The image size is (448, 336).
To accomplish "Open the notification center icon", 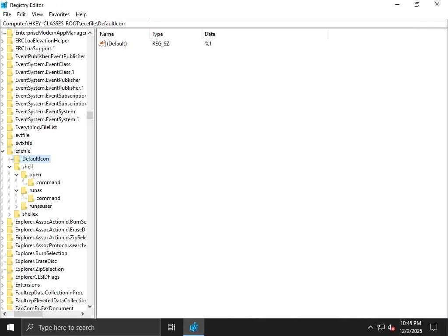I will (434, 327).
